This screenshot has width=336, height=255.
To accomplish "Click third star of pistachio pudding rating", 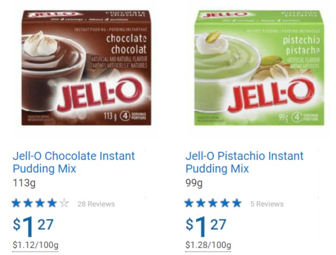I will pyautogui.click(x=213, y=203).
